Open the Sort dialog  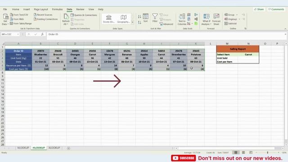click(x=145, y=18)
